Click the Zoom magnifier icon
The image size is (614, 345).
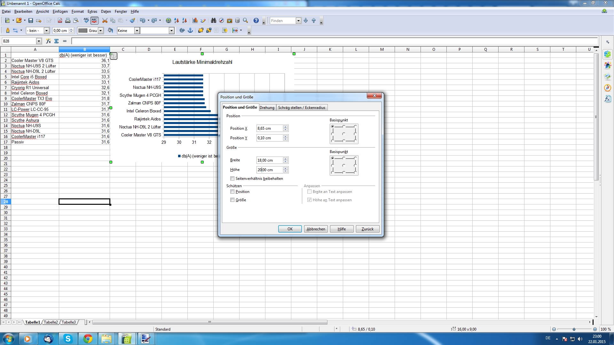246,21
